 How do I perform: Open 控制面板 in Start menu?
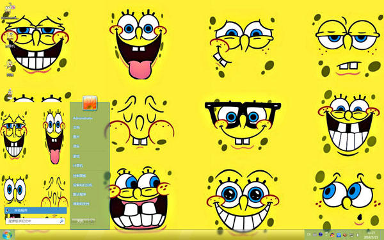79,176
